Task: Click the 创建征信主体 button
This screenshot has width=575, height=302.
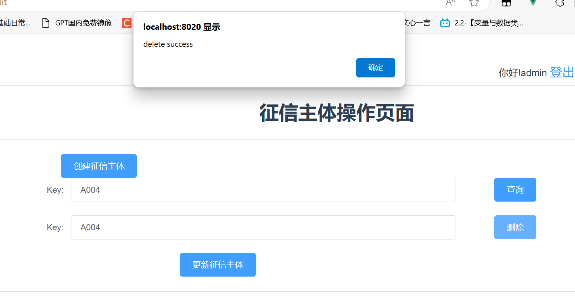Action: [x=99, y=166]
